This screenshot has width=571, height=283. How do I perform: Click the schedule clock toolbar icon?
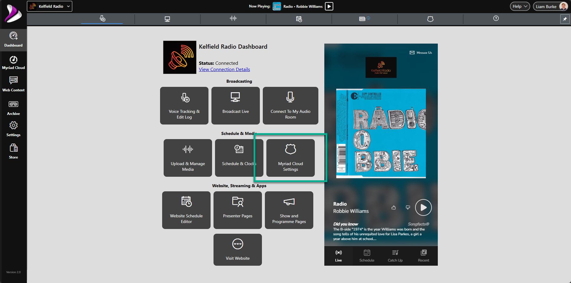[x=299, y=19]
